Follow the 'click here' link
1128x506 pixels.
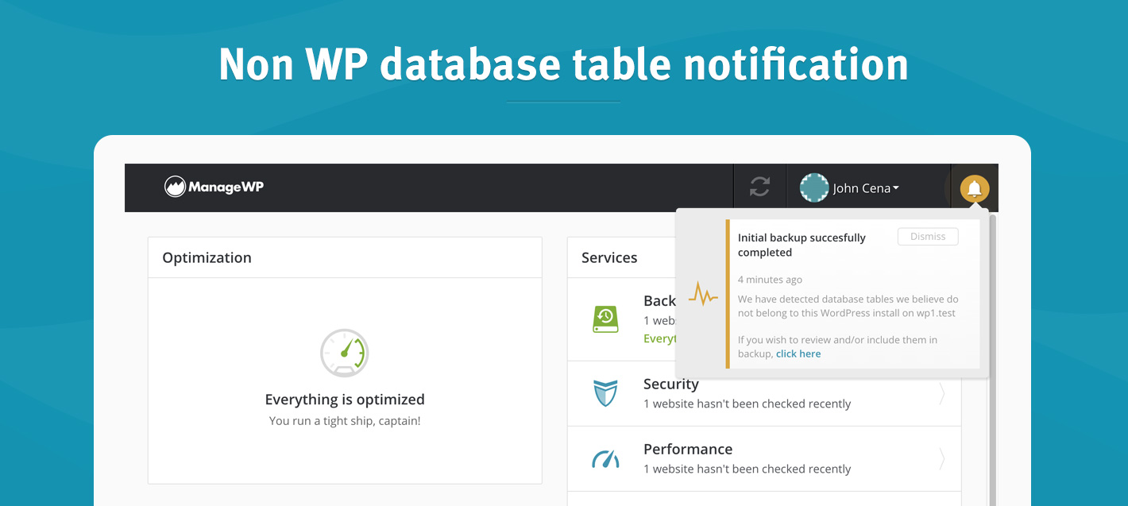[x=798, y=354]
